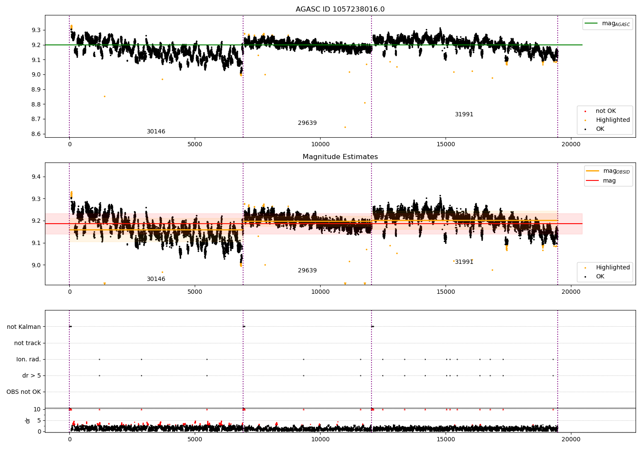Click the orange line sample beside mag OBSID legend
Viewport: 642px width, 449px height.
click(x=592, y=171)
